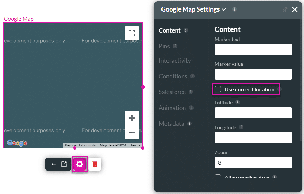Click the Keyboard shortcuts button on map

[x=80, y=145]
